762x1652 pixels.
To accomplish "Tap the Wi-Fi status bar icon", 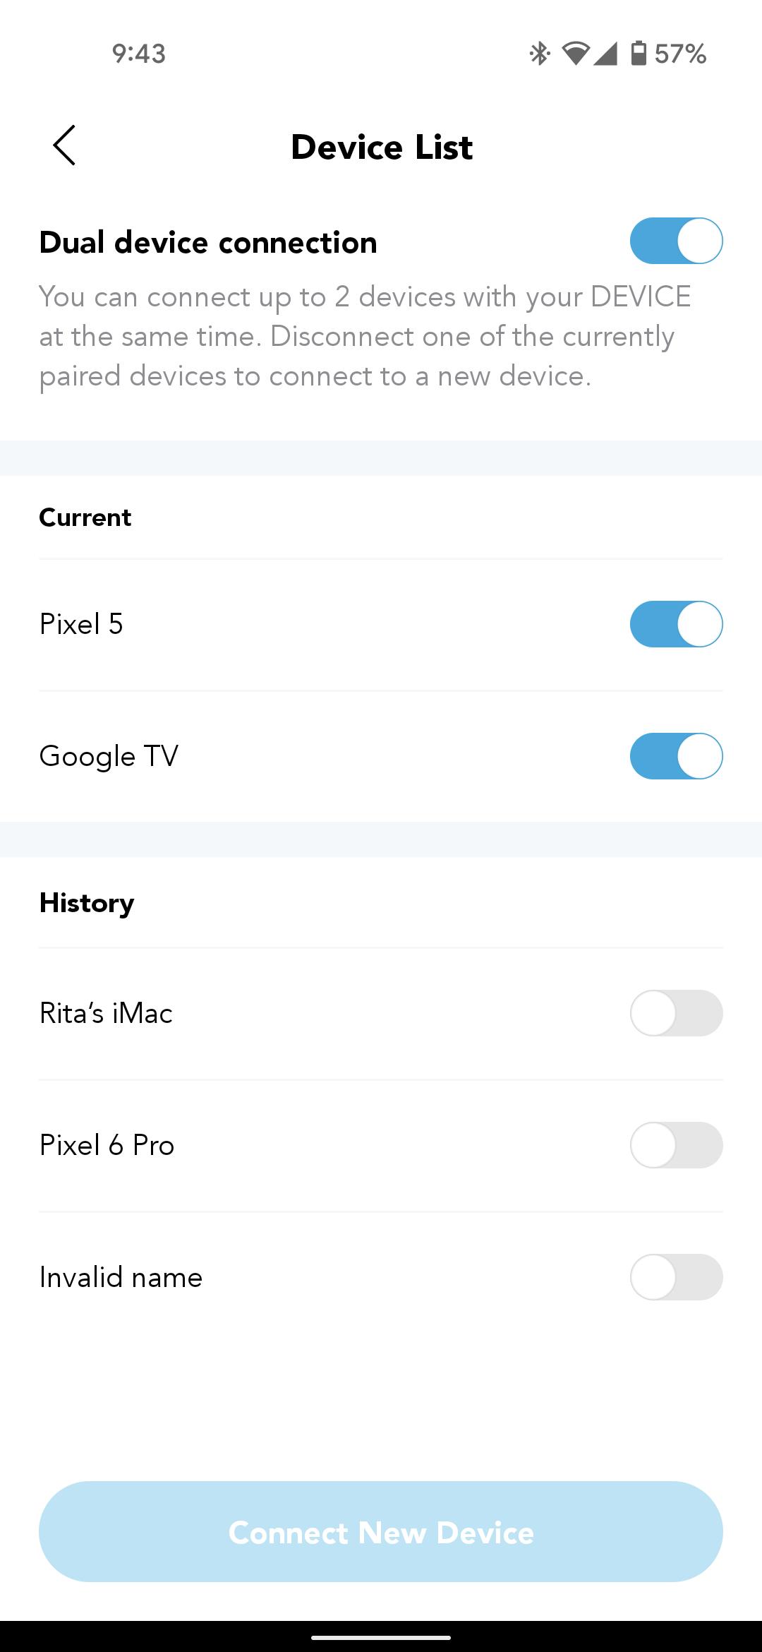I will 575,54.
